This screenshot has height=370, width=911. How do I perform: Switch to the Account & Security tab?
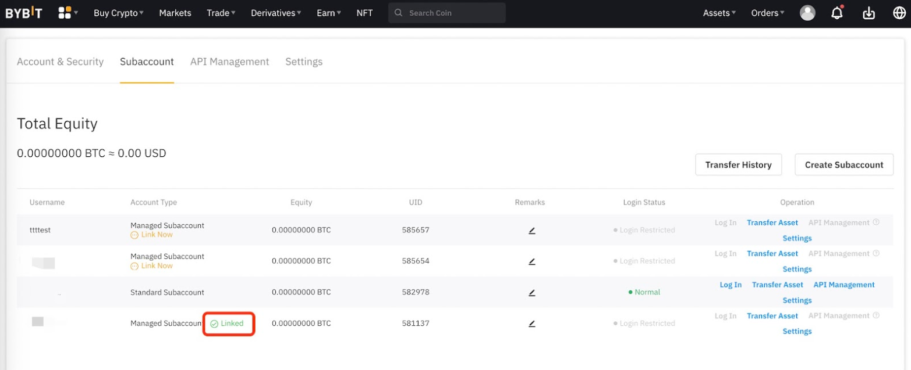60,62
